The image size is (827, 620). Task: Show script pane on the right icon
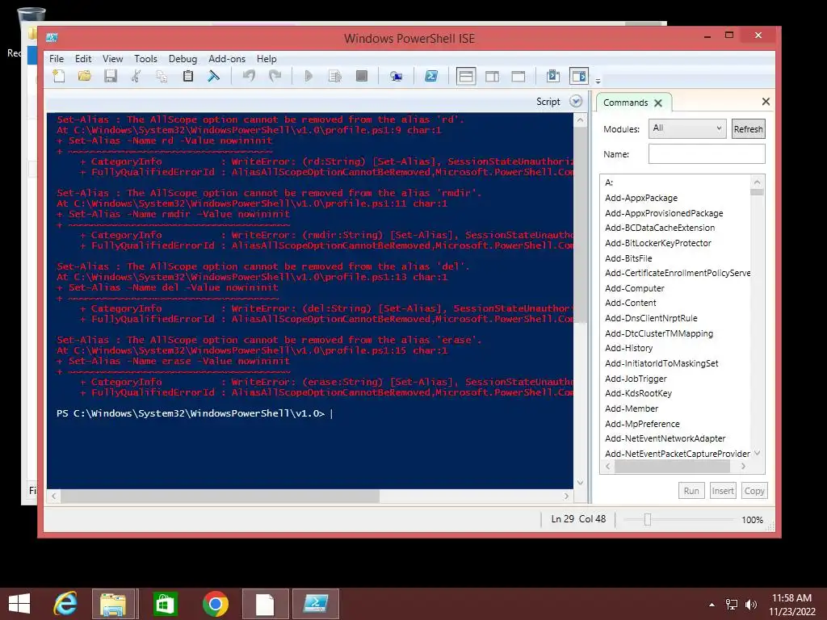492,77
